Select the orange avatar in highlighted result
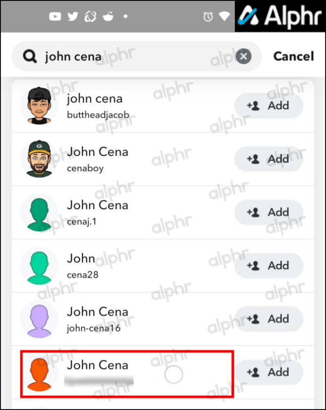 pos(39,374)
